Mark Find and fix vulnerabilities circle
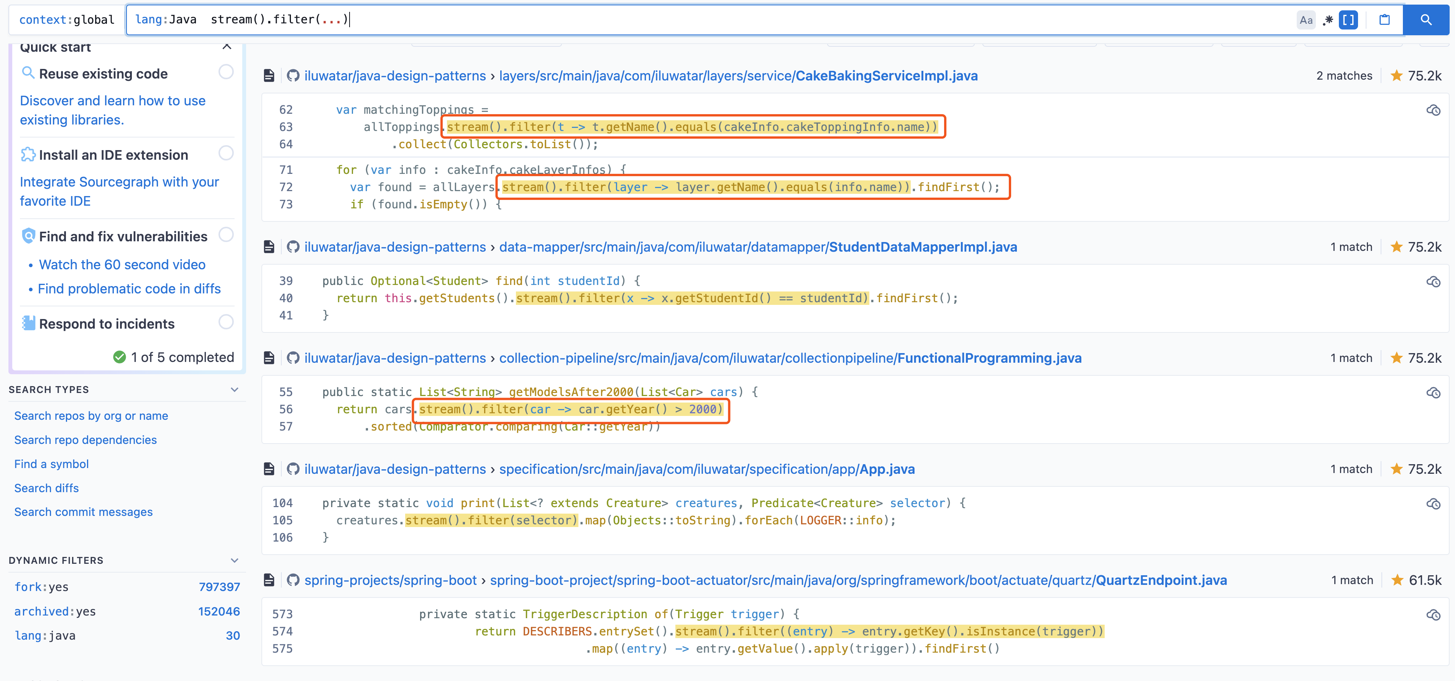 click(226, 235)
